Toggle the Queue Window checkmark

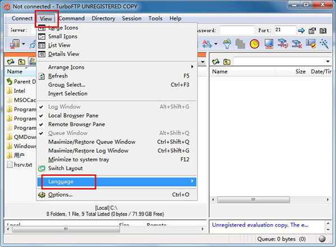click(117, 133)
